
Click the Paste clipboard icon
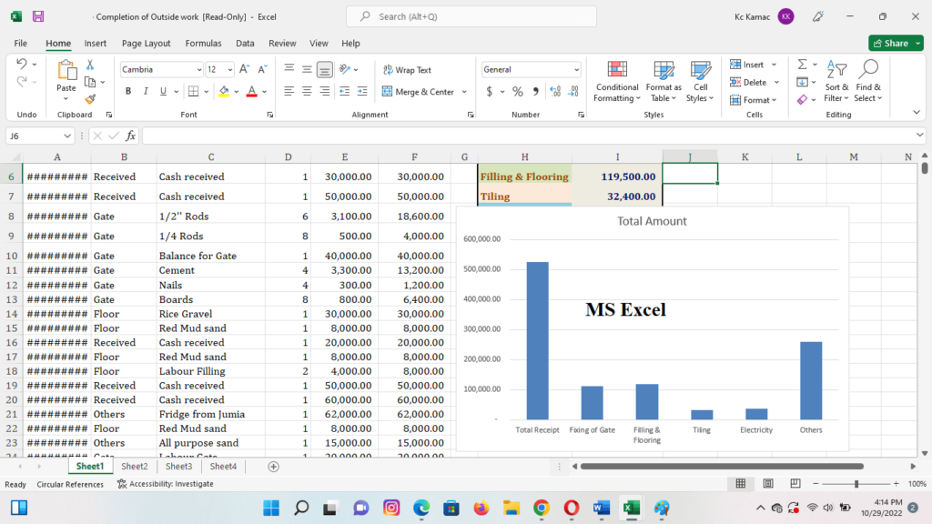(66, 71)
